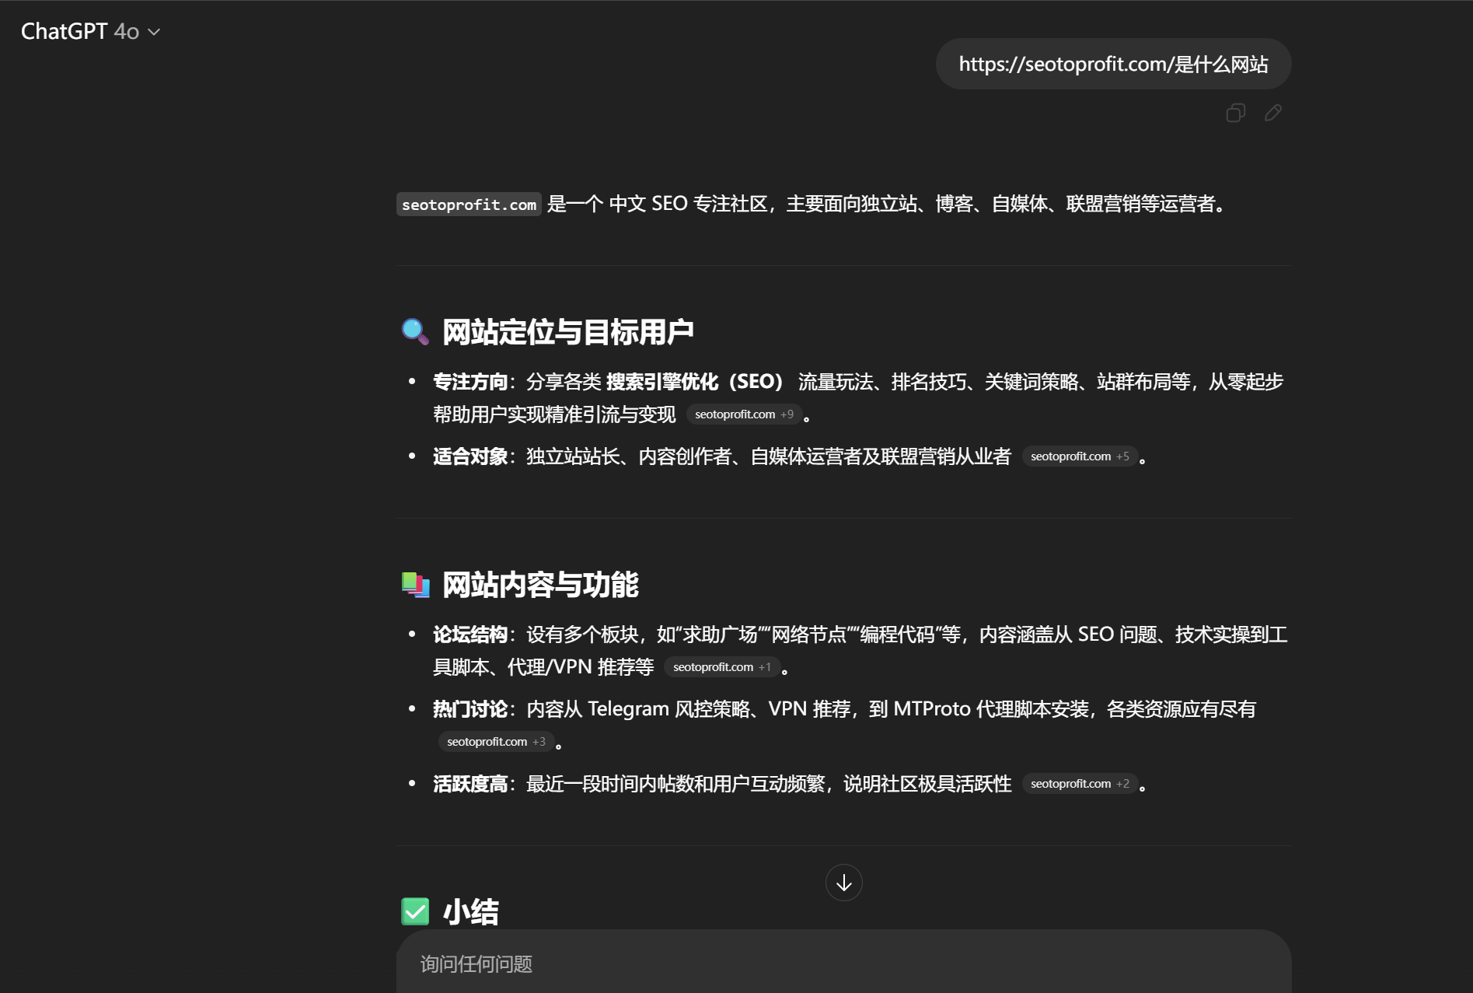This screenshot has height=993, width=1473.
Task: Click the bold label 热门讨论
Action: point(470,709)
